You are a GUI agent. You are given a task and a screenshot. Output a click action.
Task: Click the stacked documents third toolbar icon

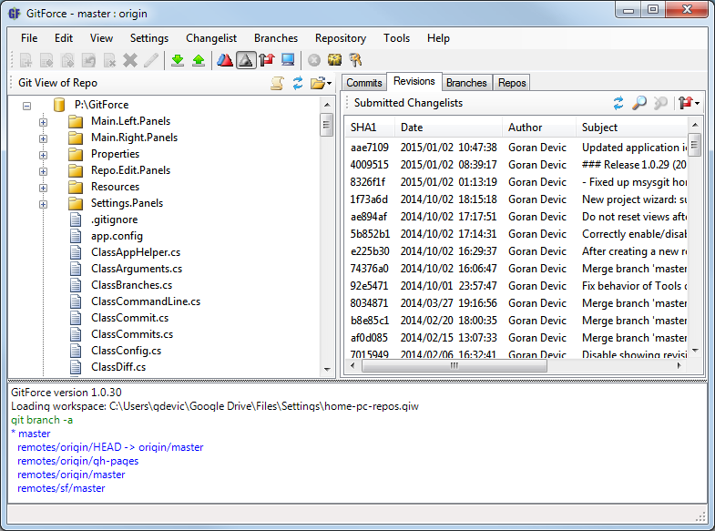coord(67,60)
